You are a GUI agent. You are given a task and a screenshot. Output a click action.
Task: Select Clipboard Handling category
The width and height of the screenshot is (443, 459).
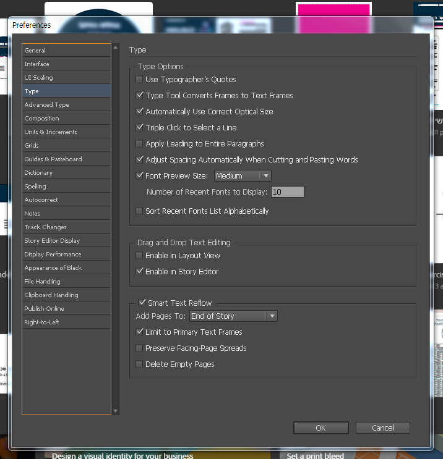point(67,295)
